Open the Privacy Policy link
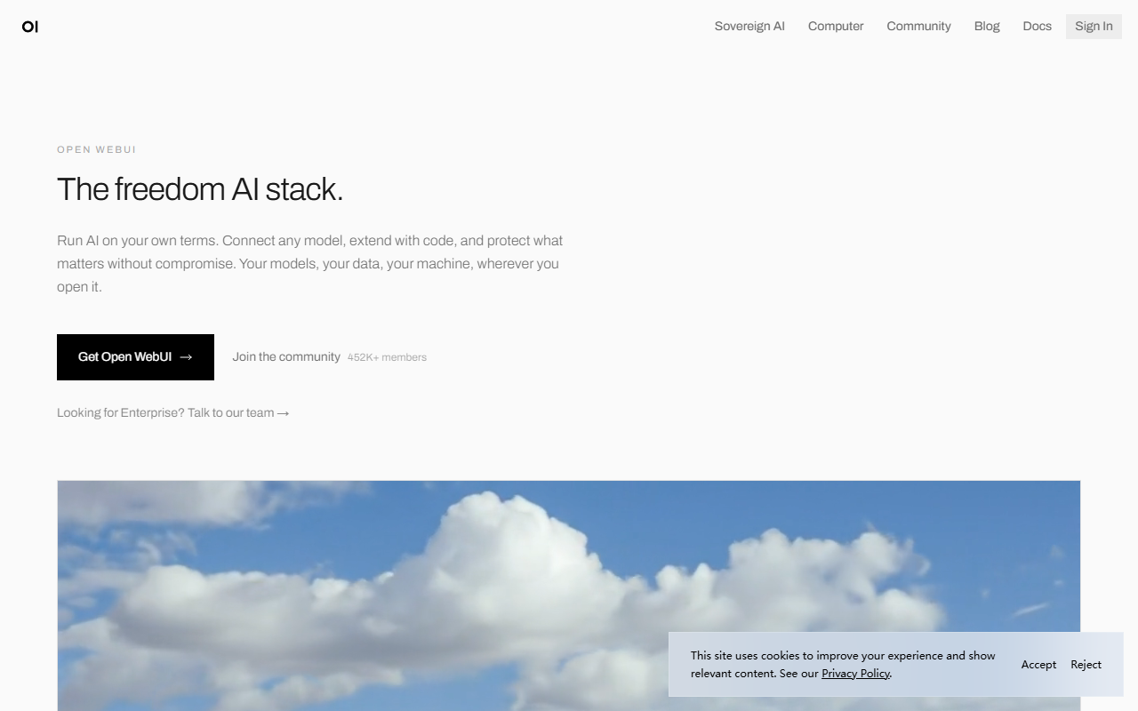The width and height of the screenshot is (1138, 711). (855, 674)
